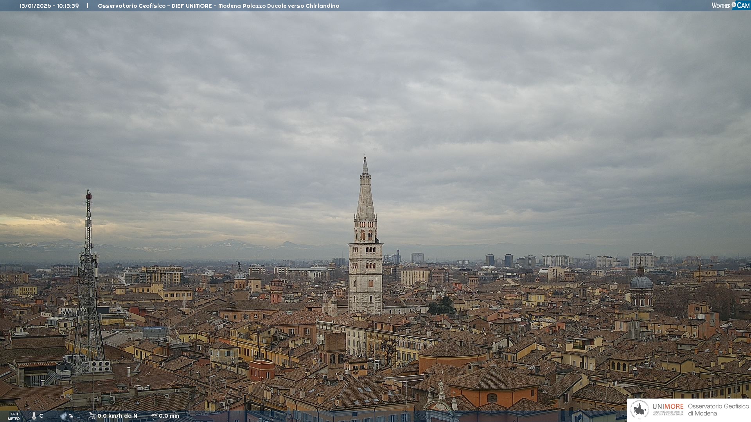
Task: Click the camera lens in WeatherCam logo
Action: tap(734, 5)
